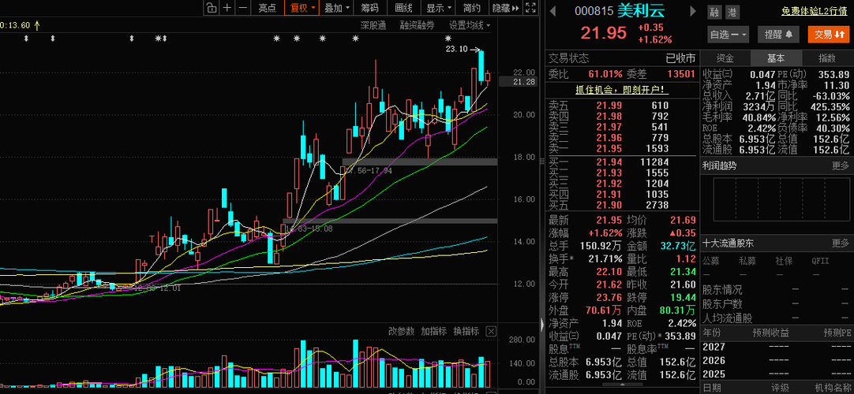Image resolution: width=854 pixels, height=394 pixels.
Task: Click the unlock padlock icon in chart toolbar
Action: tap(212, 8)
